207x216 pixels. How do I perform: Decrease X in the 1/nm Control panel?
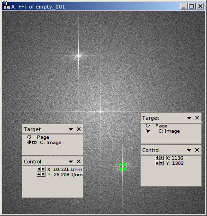pyautogui.click(x=39, y=169)
